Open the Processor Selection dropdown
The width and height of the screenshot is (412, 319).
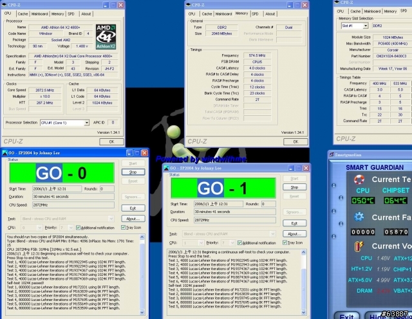(86, 123)
